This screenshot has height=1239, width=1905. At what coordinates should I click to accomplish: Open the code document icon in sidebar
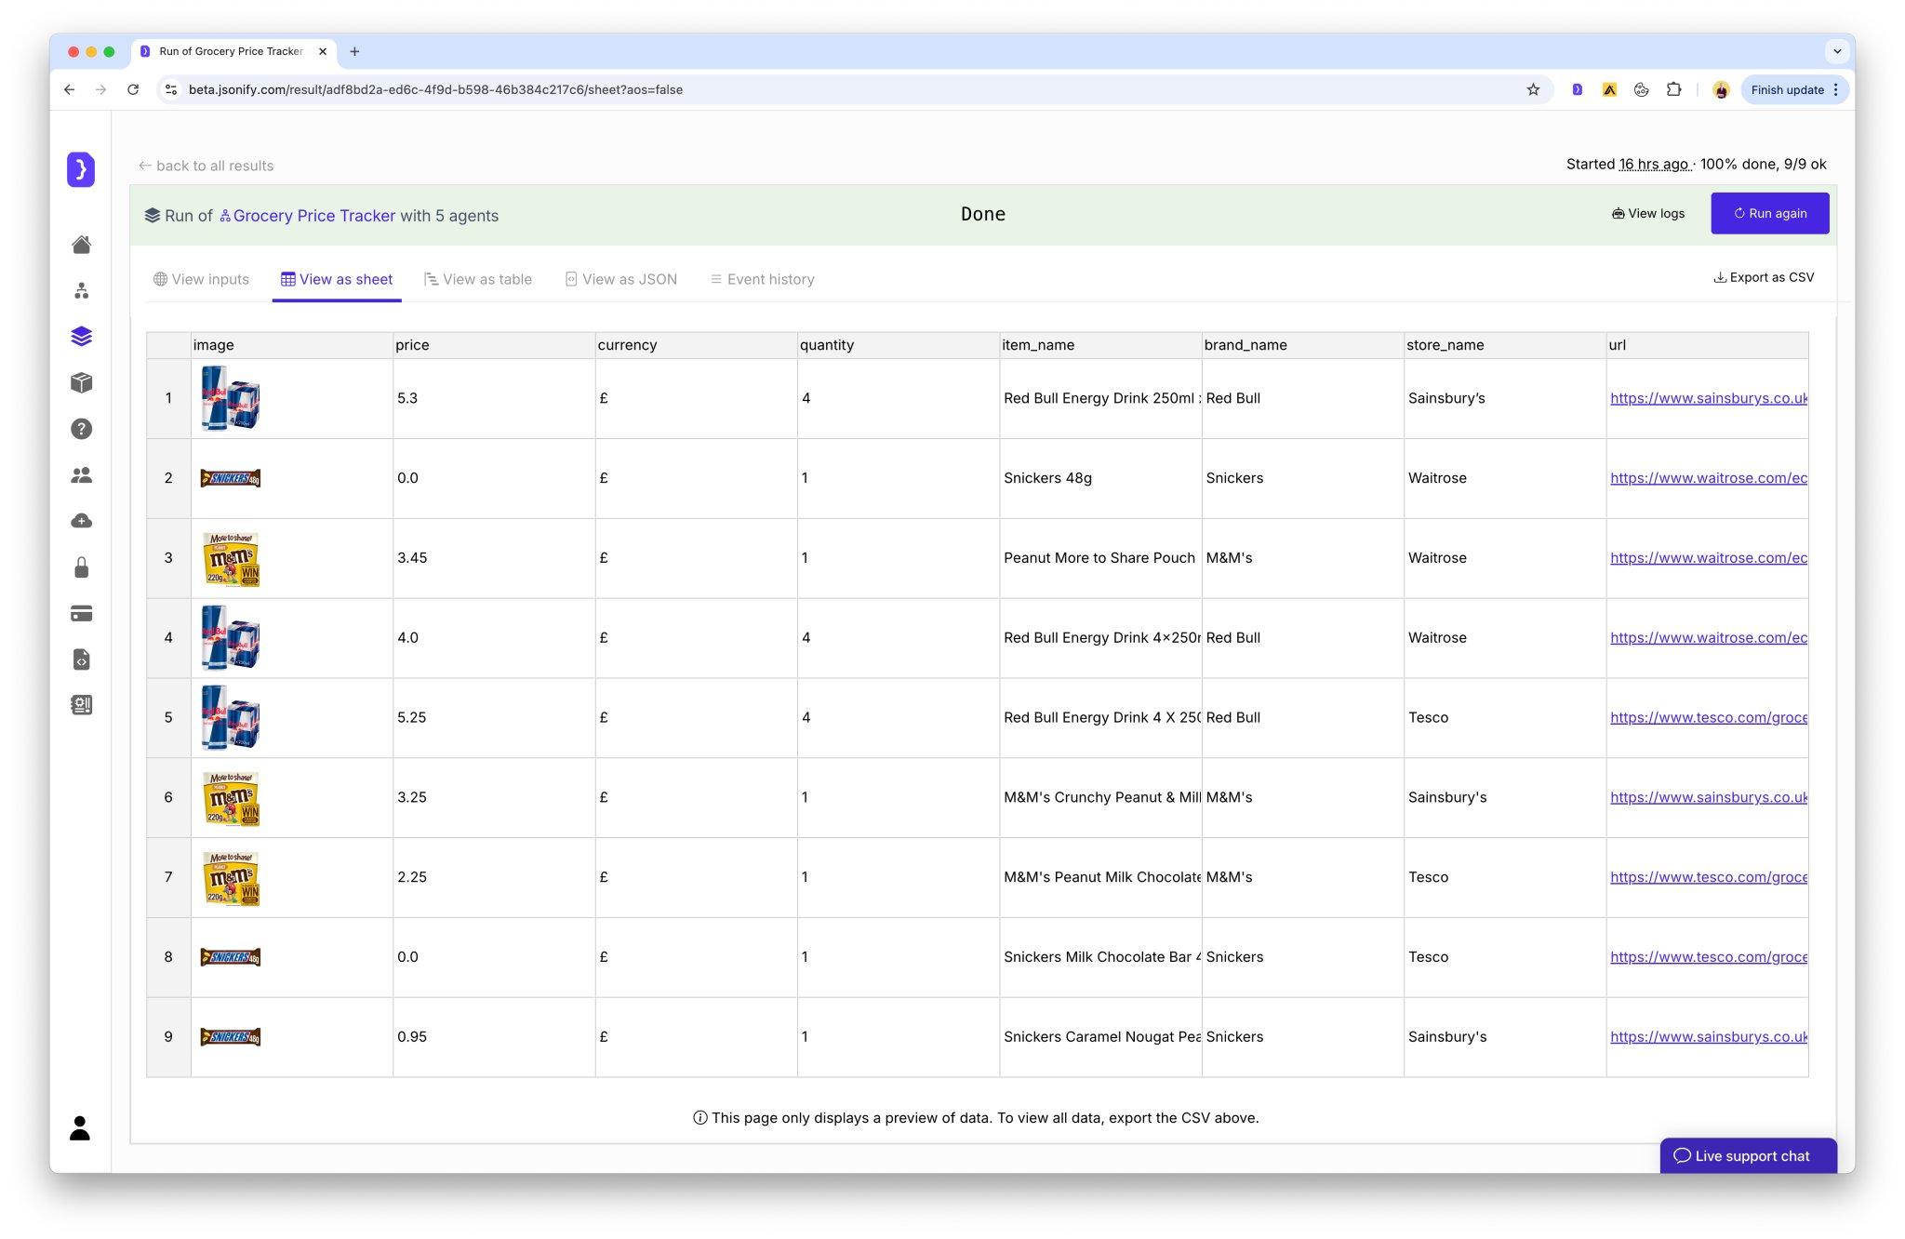point(81,659)
